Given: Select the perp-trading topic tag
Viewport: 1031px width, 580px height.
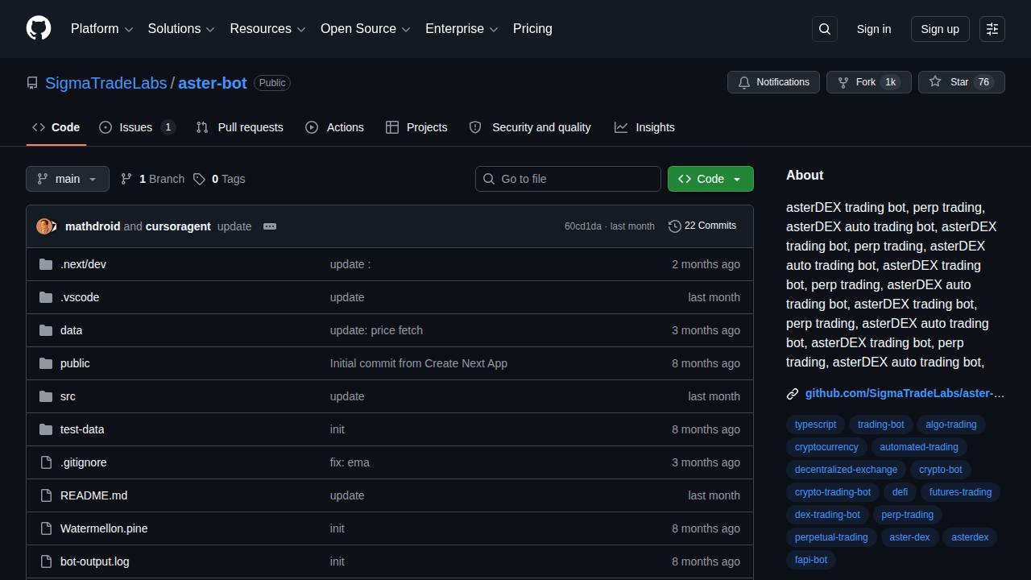Looking at the screenshot, I should tap(907, 515).
